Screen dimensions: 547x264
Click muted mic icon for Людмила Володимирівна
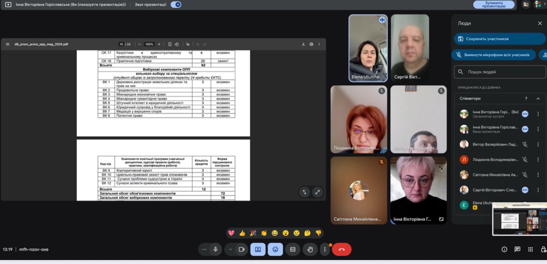coord(525,159)
